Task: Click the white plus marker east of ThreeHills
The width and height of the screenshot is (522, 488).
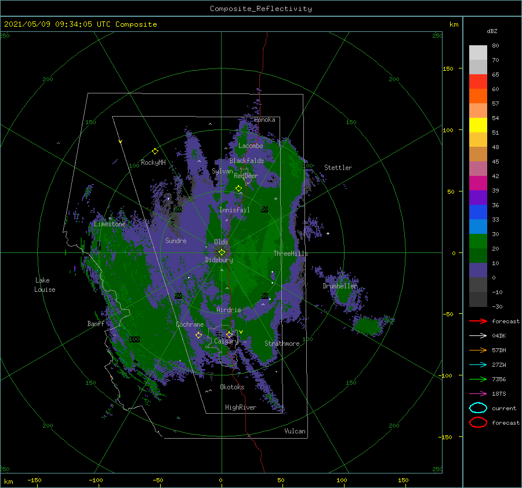Action: coord(328,233)
